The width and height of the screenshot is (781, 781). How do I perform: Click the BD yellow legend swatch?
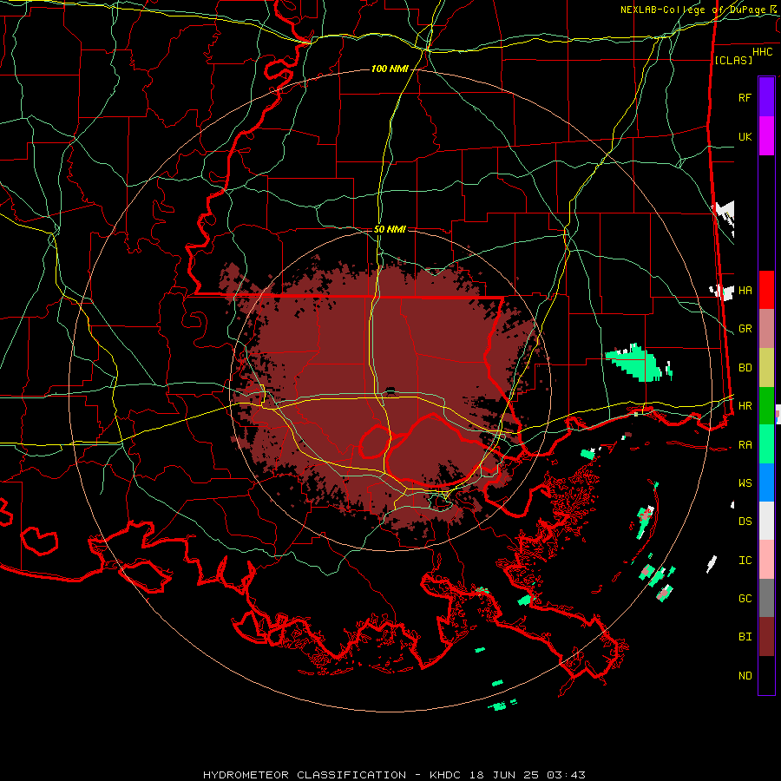point(766,368)
